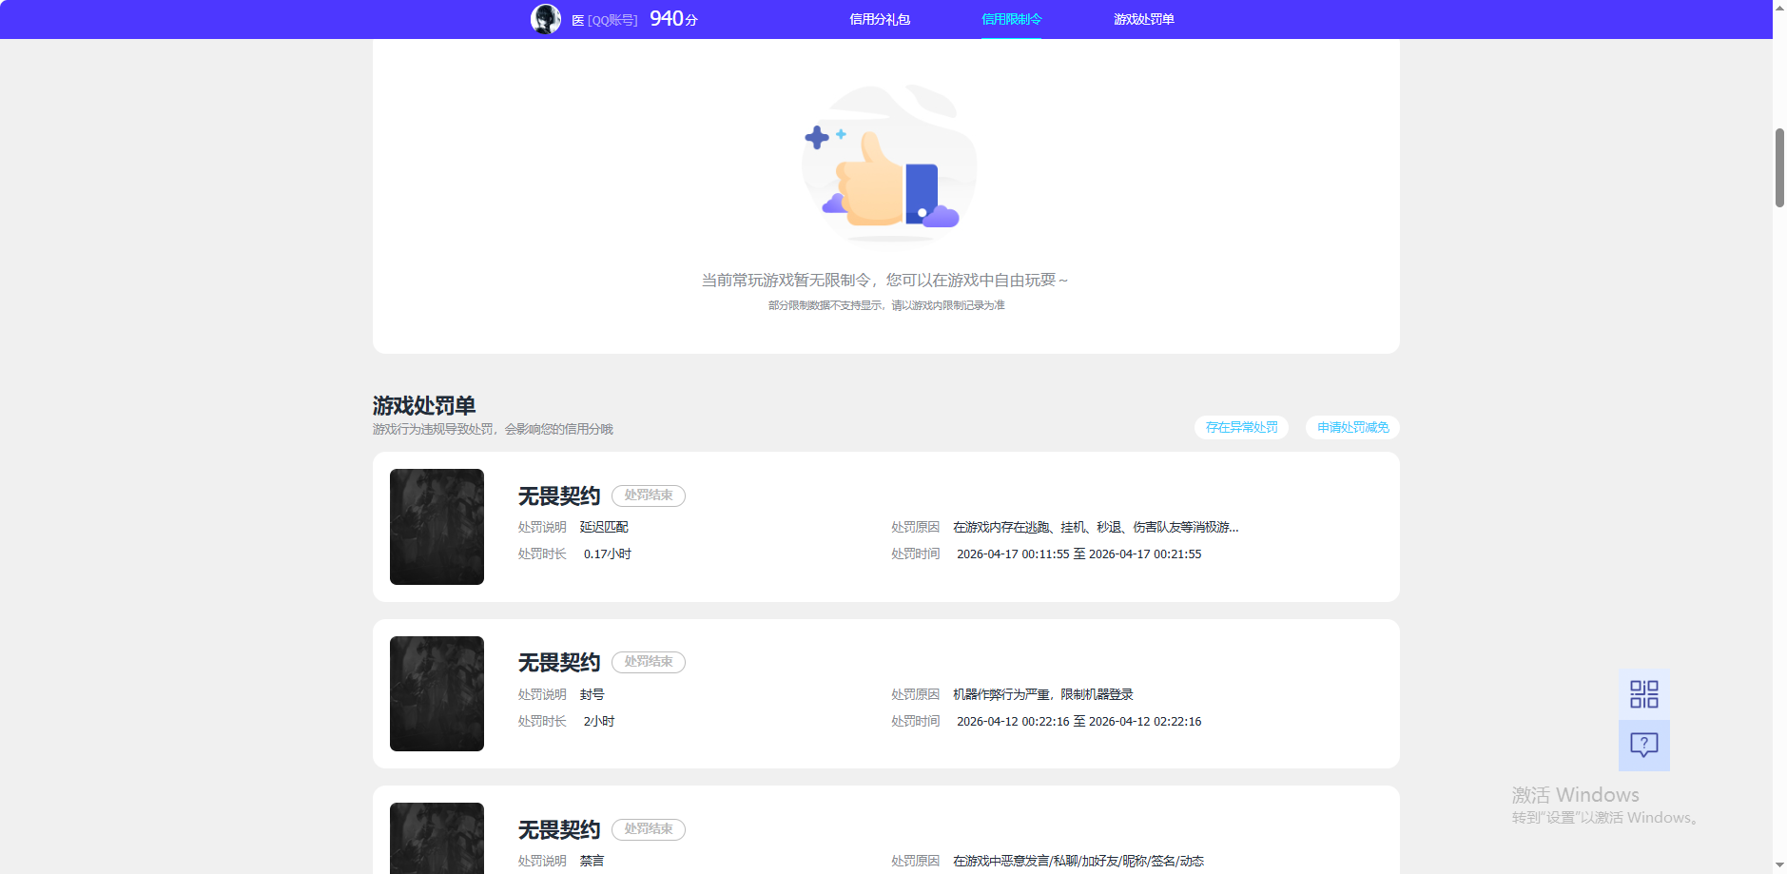Click time range starting 2026-04-12 00:22:16
This screenshot has width=1787, height=874.
coord(1078,721)
